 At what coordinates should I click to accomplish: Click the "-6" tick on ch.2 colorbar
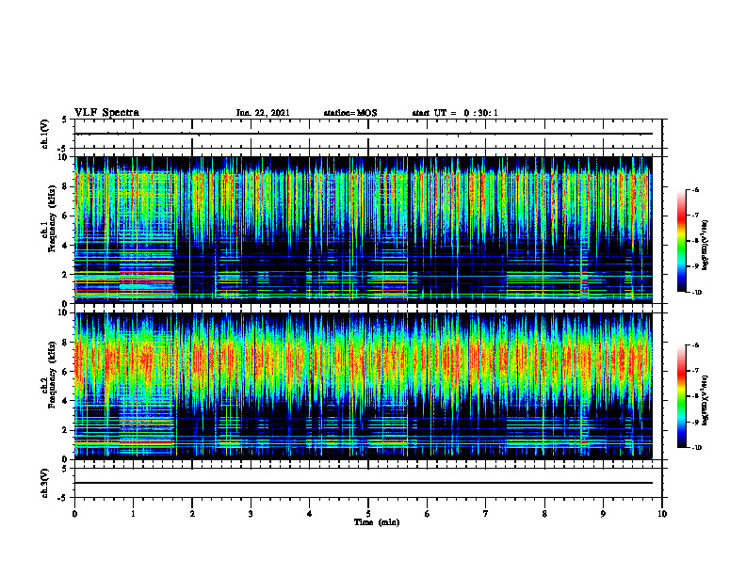[x=695, y=345]
